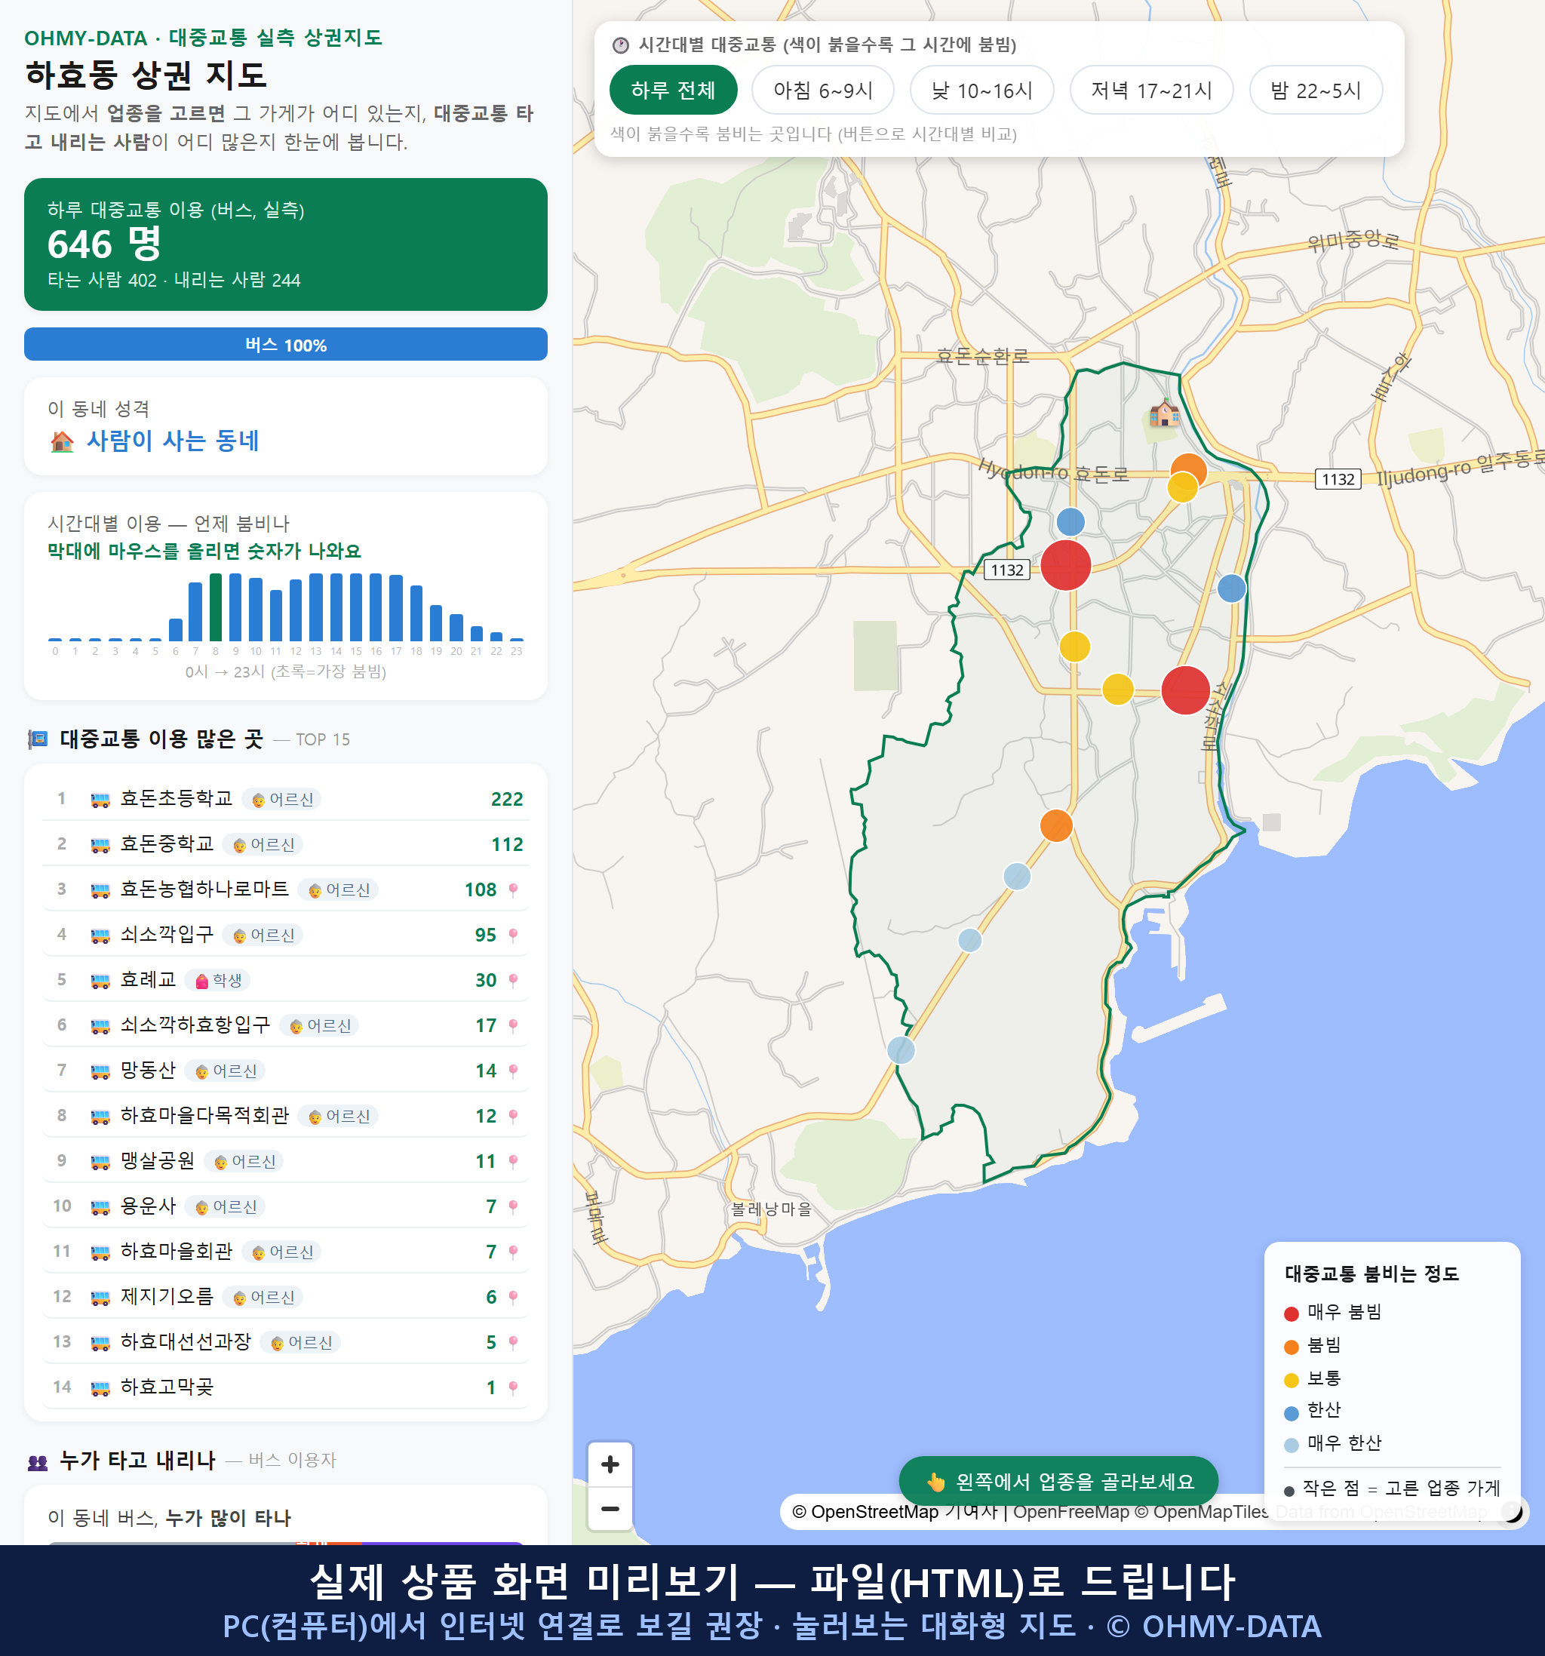This screenshot has height=1656, width=1545.
Task: Click the chart bar for hour 18
Action: coord(416,613)
